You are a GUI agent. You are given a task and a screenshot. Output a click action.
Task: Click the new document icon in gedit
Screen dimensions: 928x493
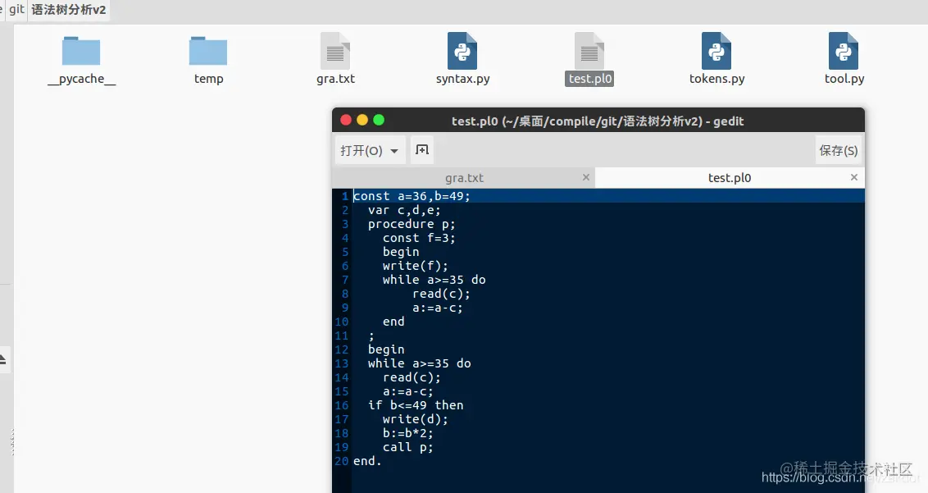422,150
